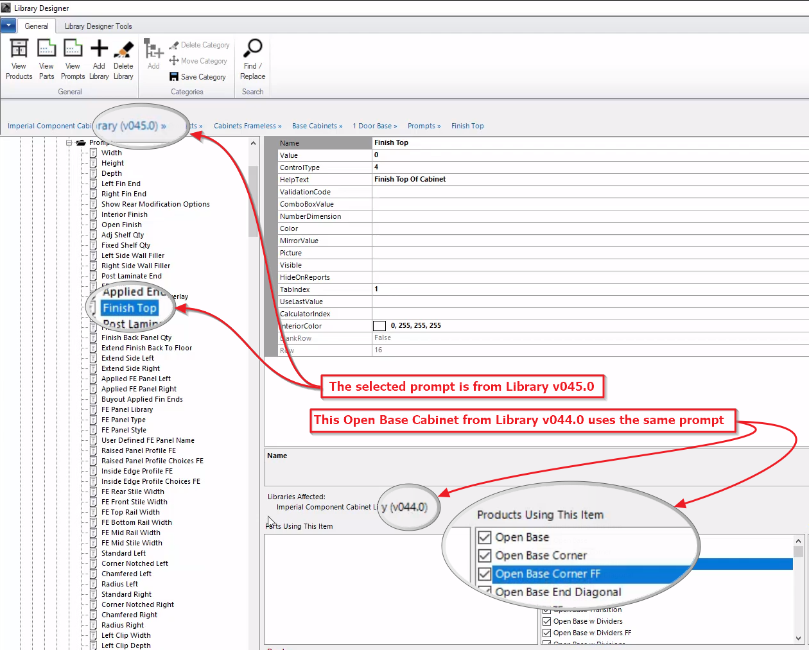809x650 pixels.
Task: Select User Defined FE Panel Name prompt
Action: [148, 440]
